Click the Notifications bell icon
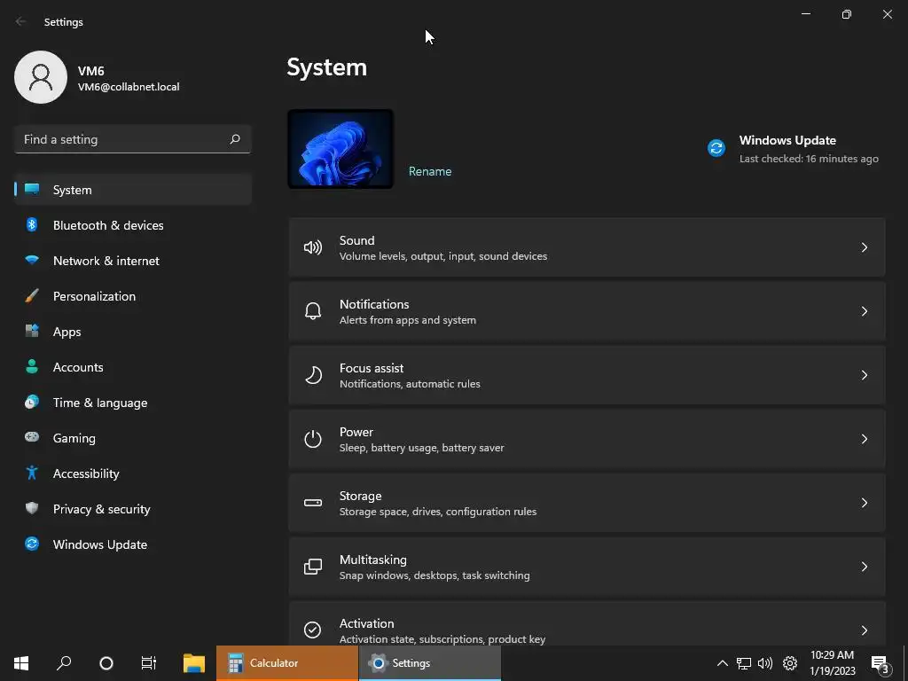908x681 pixels. click(x=313, y=311)
